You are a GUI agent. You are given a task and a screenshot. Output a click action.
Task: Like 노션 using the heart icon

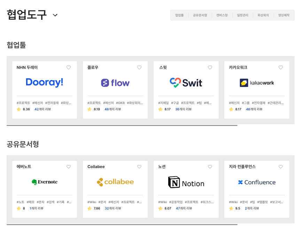click(x=210, y=167)
